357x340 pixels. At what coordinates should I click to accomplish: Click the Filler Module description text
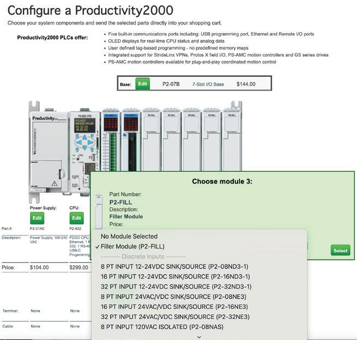[x=126, y=216]
